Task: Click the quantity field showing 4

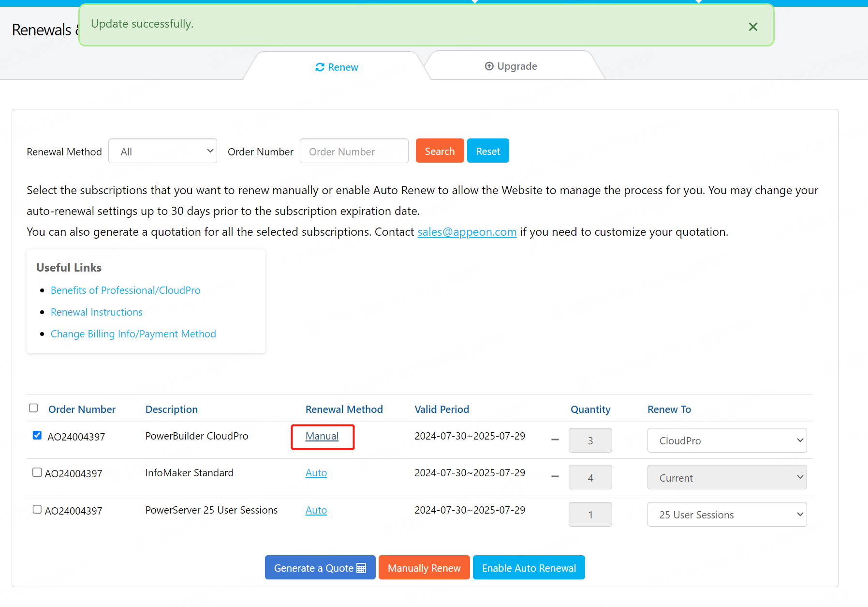Action: coord(590,477)
